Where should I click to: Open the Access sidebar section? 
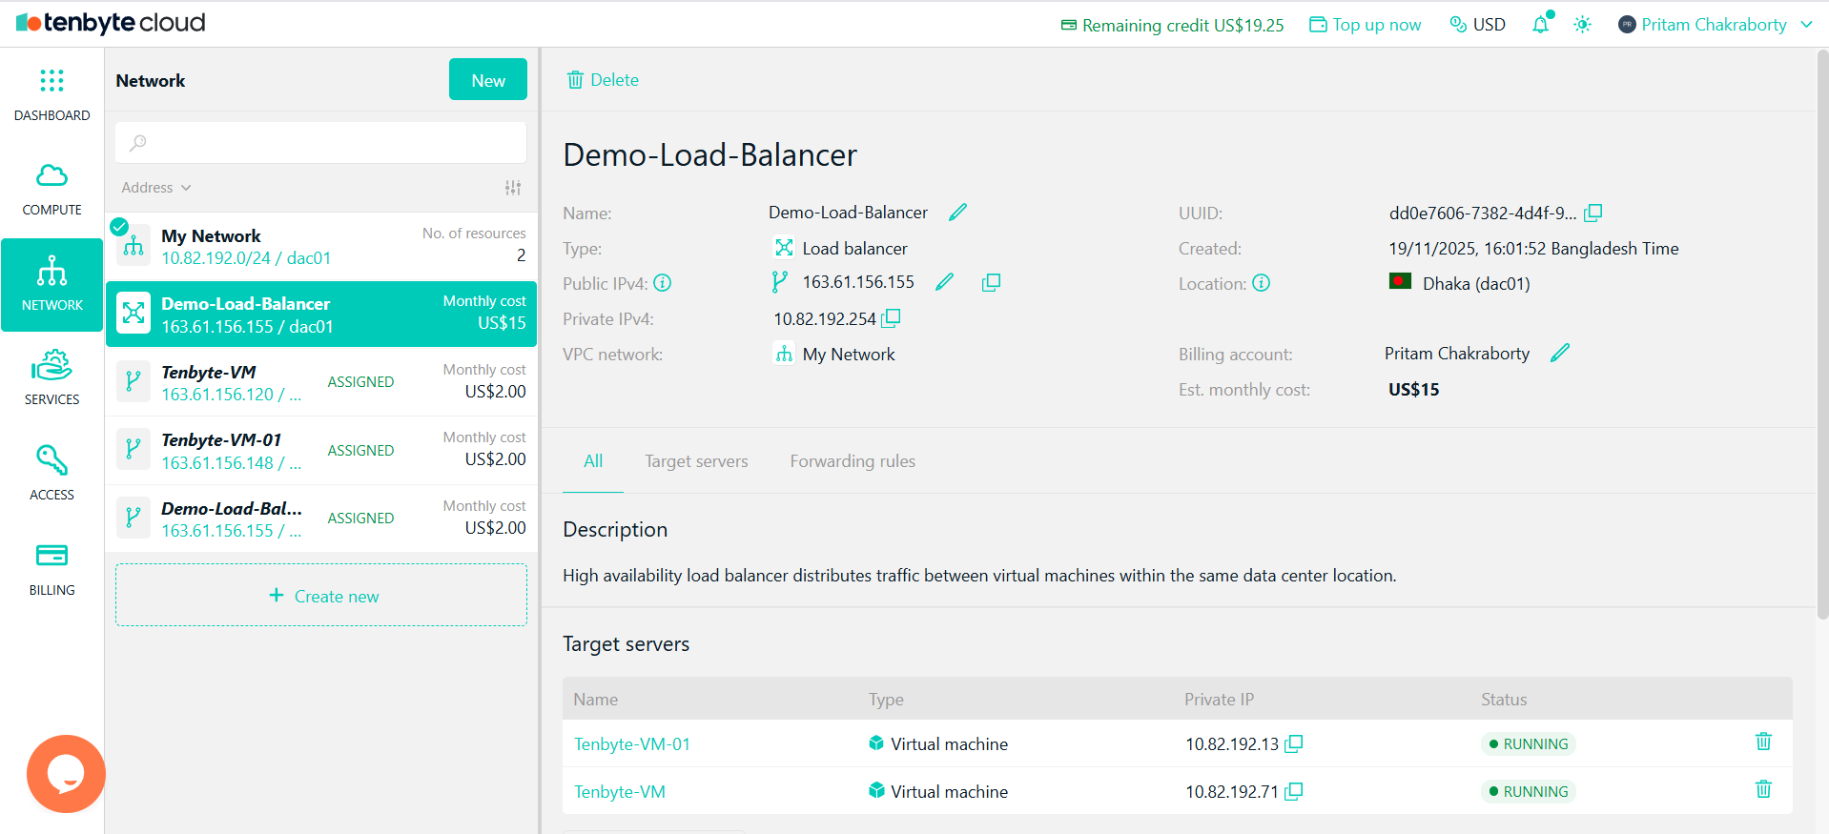(x=51, y=473)
